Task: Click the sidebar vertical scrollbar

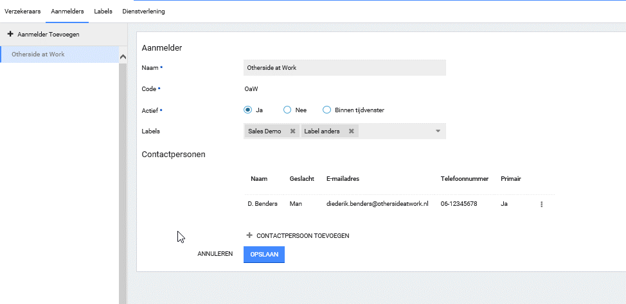Action: pyautogui.click(x=123, y=180)
